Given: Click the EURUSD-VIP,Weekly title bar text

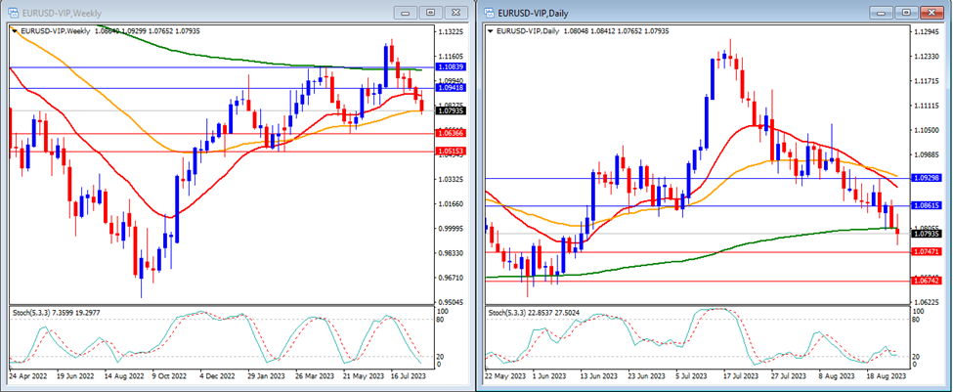Looking at the screenshot, I should click(62, 13).
